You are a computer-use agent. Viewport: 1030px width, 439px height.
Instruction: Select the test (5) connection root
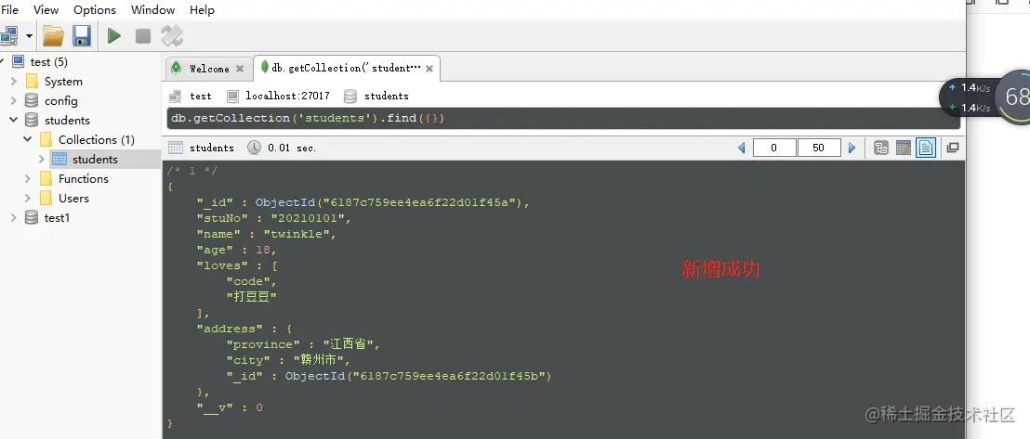click(x=48, y=61)
